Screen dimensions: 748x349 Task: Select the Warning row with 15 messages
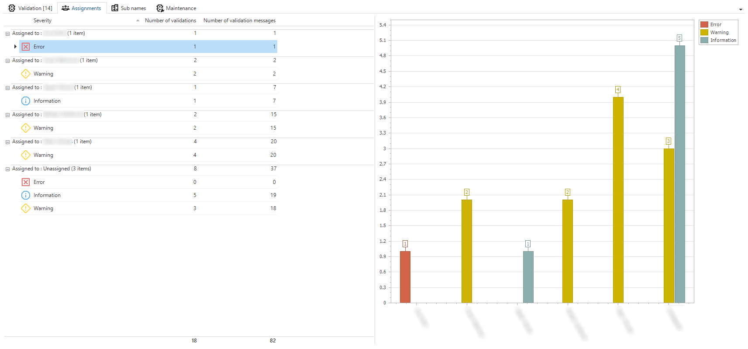click(148, 128)
